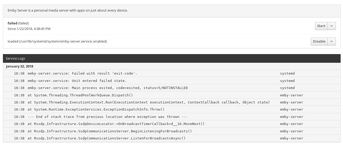Open dropdown arrow next to Start
The image size is (343, 146).
pos(331,26)
